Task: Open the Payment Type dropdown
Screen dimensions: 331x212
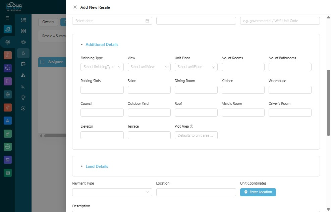Action: pyautogui.click(x=112, y=192)
